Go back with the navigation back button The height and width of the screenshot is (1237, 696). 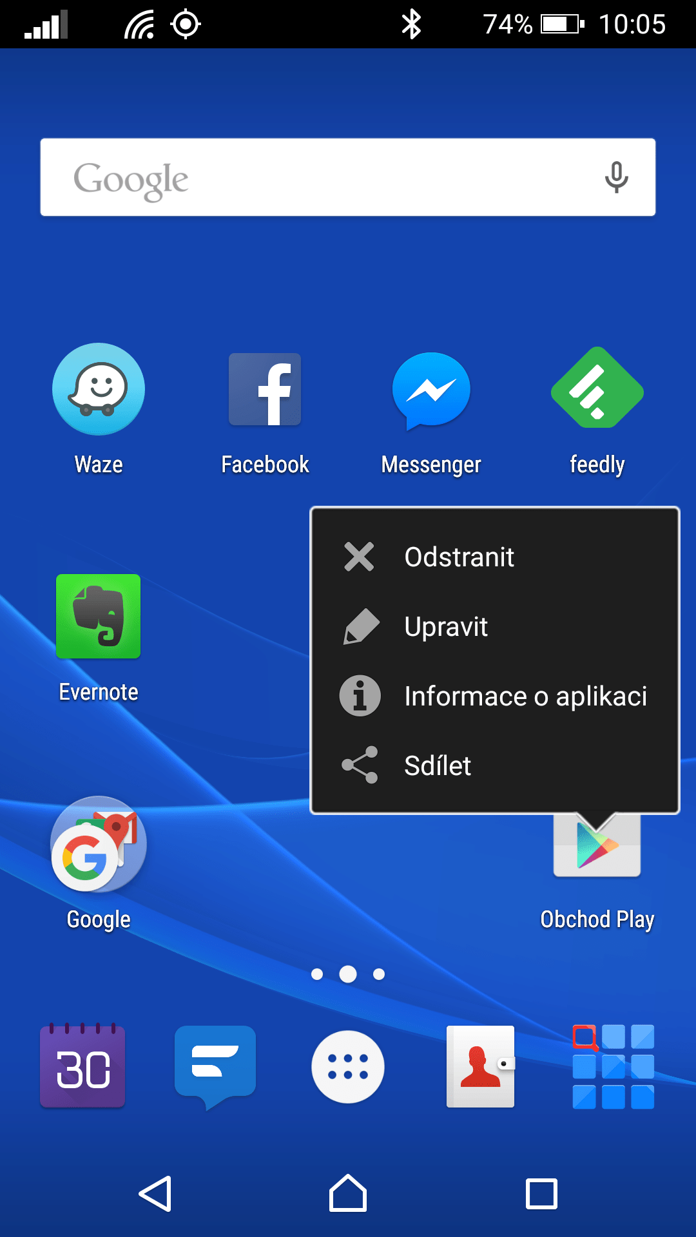(x=155, y=1194)
